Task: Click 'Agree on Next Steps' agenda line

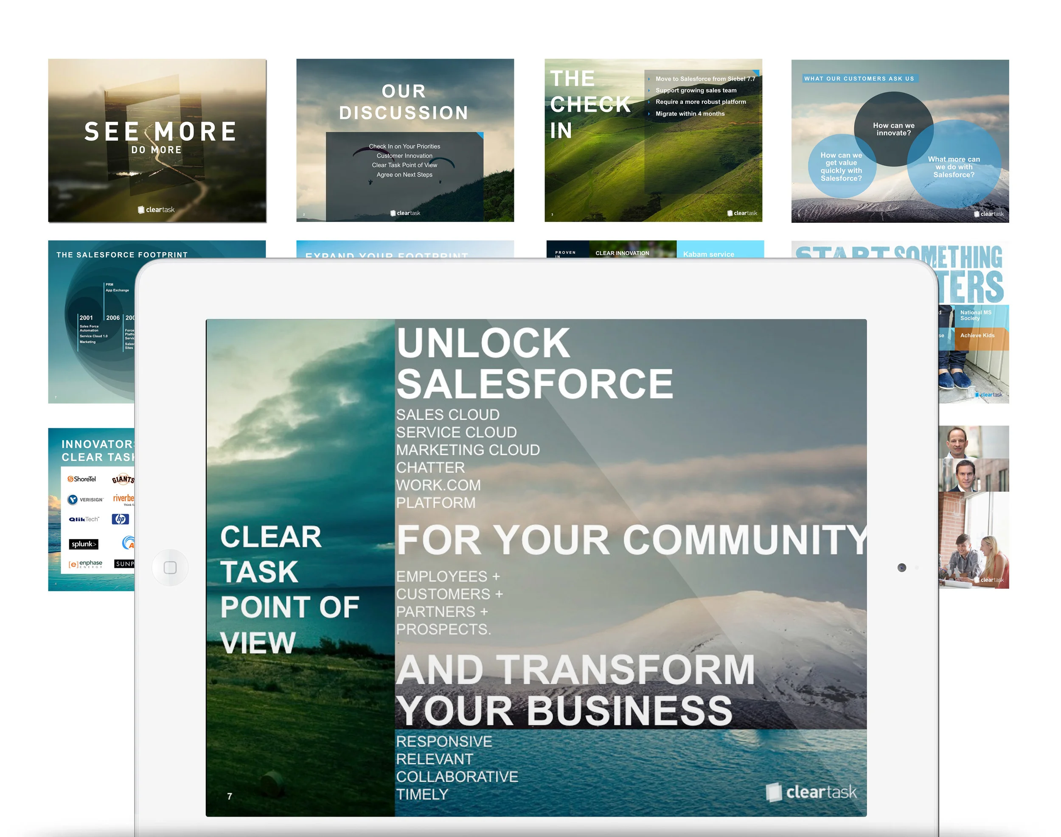Action: (x=404, y=175)
